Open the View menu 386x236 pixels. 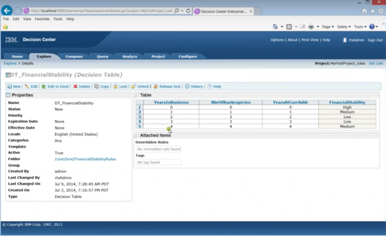point(27,19)
